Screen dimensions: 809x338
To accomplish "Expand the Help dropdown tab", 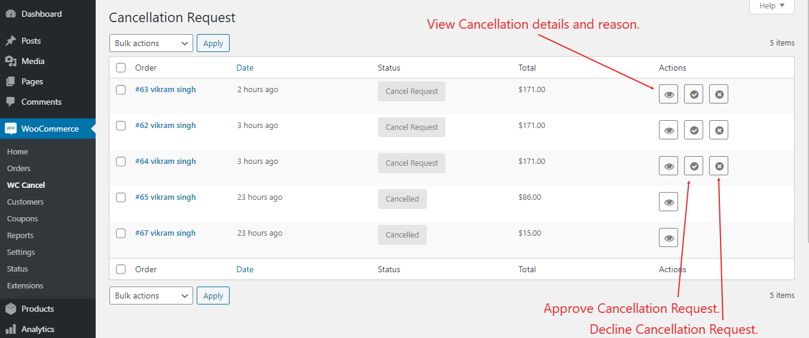I will [772, 6].
